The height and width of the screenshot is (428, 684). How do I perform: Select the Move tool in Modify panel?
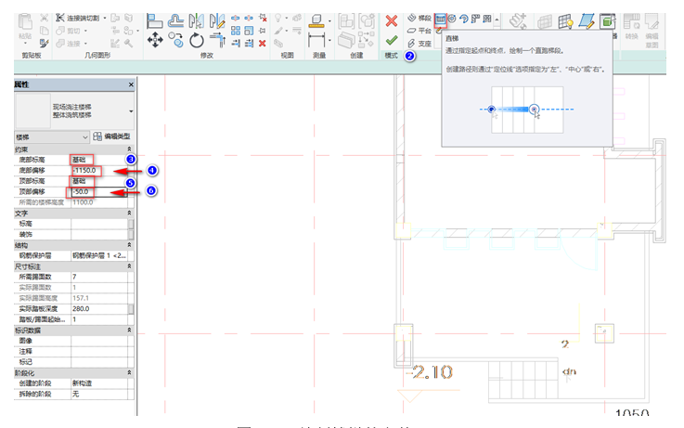[x=153, y=40]
